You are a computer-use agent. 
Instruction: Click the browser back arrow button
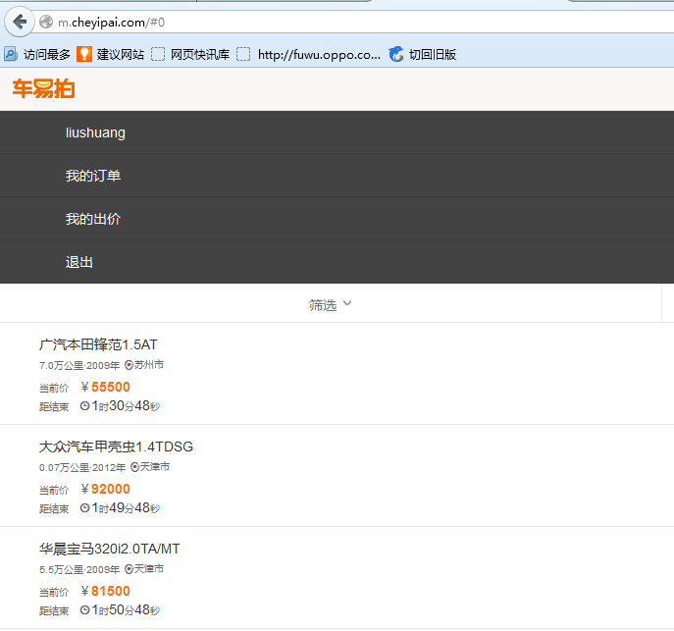click(20, 22)
